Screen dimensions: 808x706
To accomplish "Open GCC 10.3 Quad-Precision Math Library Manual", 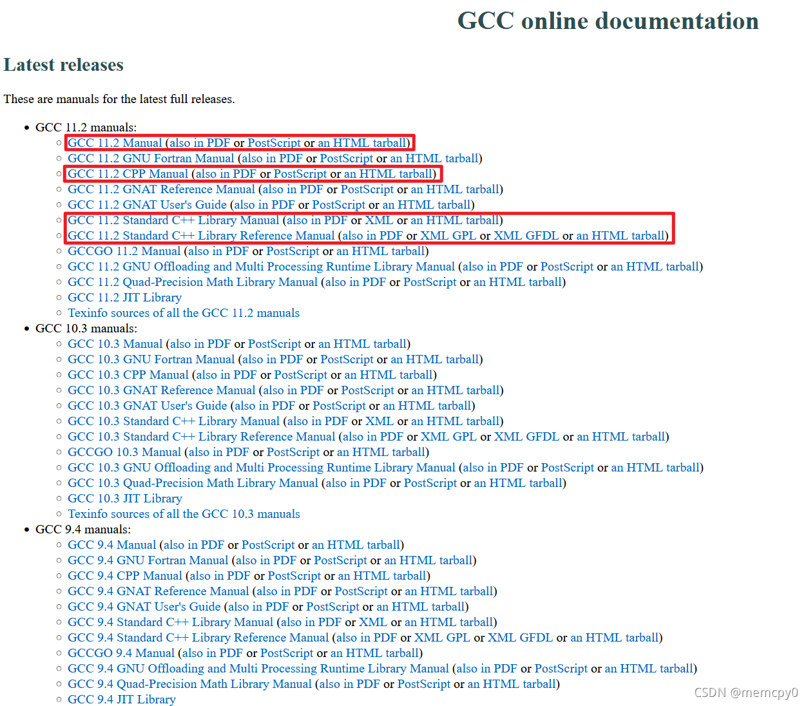I will coord(193,483).
